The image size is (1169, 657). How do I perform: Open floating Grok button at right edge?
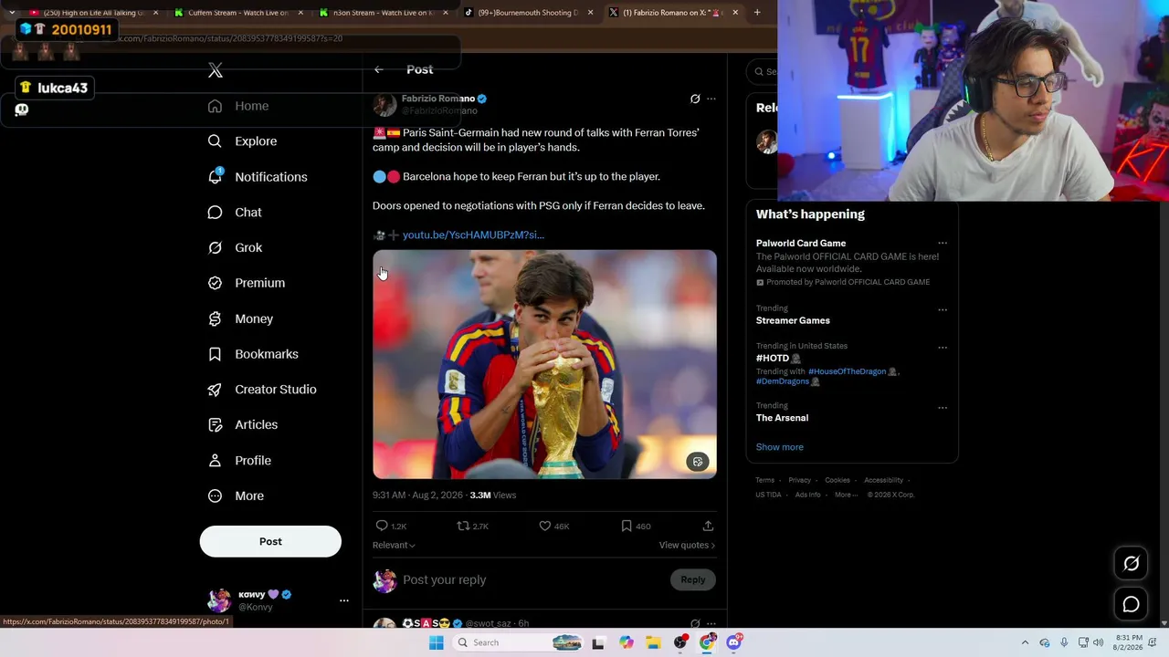coord(1131,564)
